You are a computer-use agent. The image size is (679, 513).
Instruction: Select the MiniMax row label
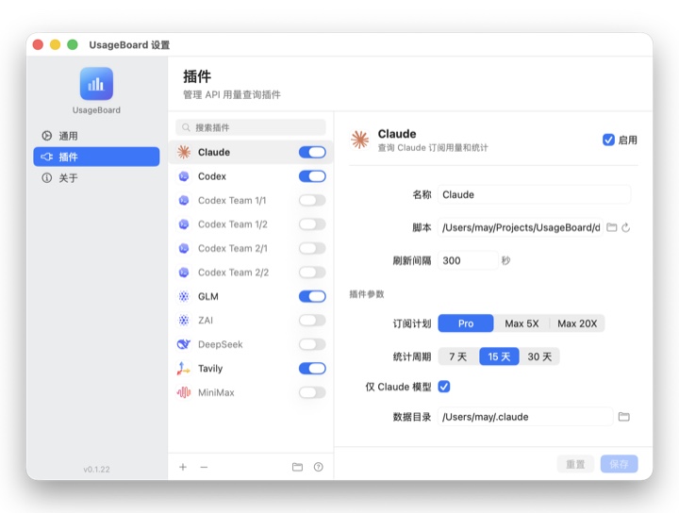216,392
